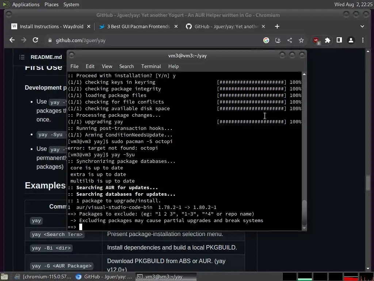Viewport: 374px width, 281px height.
Task: Close the GitHub Jguer/yay tab
Action: tap(263, 26)
